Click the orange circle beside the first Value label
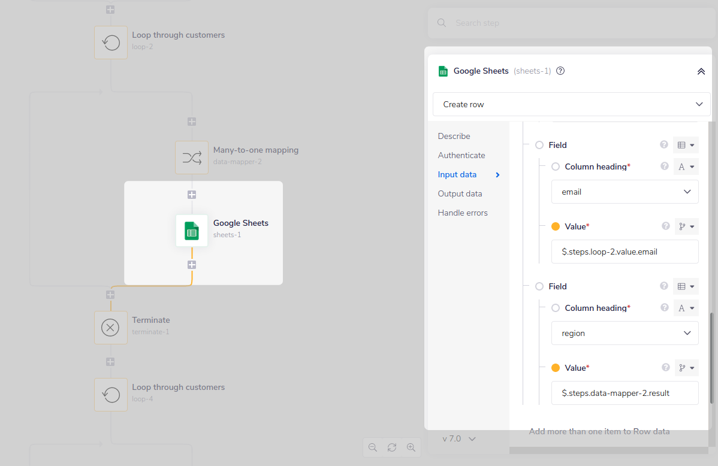The image size is (718, 466). pos(554,226)
